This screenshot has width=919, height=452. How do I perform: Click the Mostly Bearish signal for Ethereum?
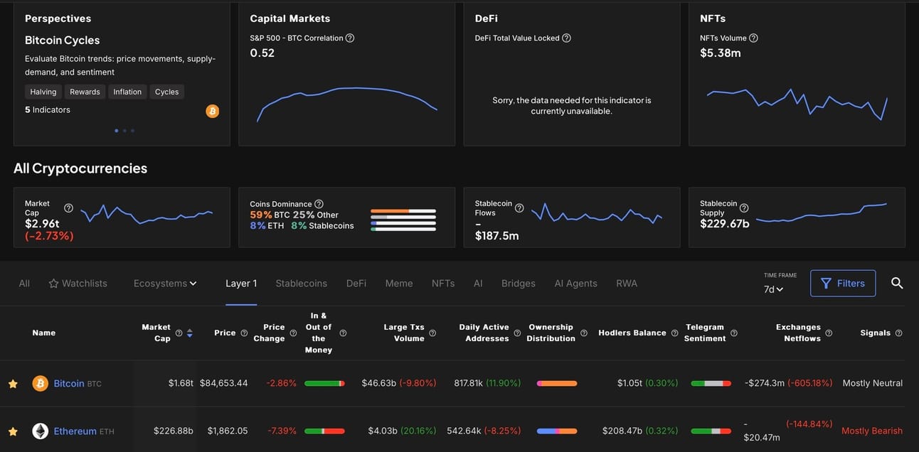pos(872,431)
